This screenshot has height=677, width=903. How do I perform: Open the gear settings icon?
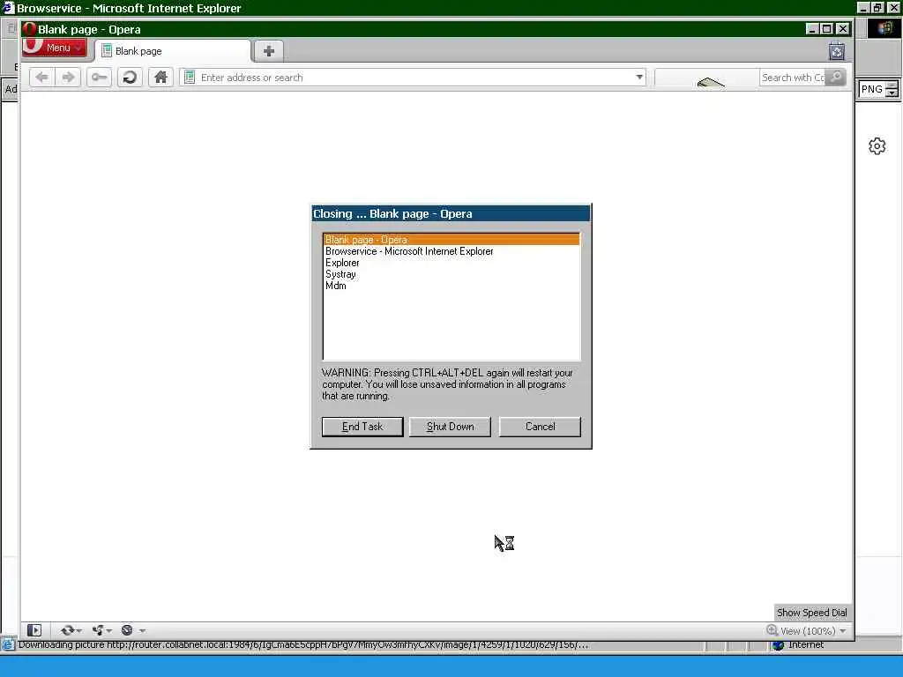point(877,146)
